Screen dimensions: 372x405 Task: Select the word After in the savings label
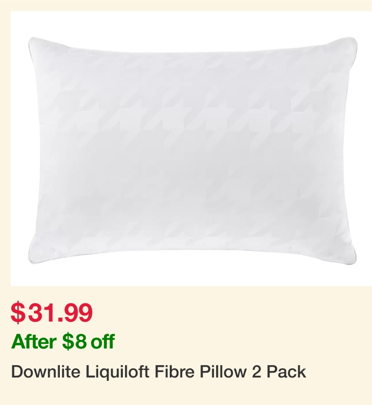coord(34,341)
